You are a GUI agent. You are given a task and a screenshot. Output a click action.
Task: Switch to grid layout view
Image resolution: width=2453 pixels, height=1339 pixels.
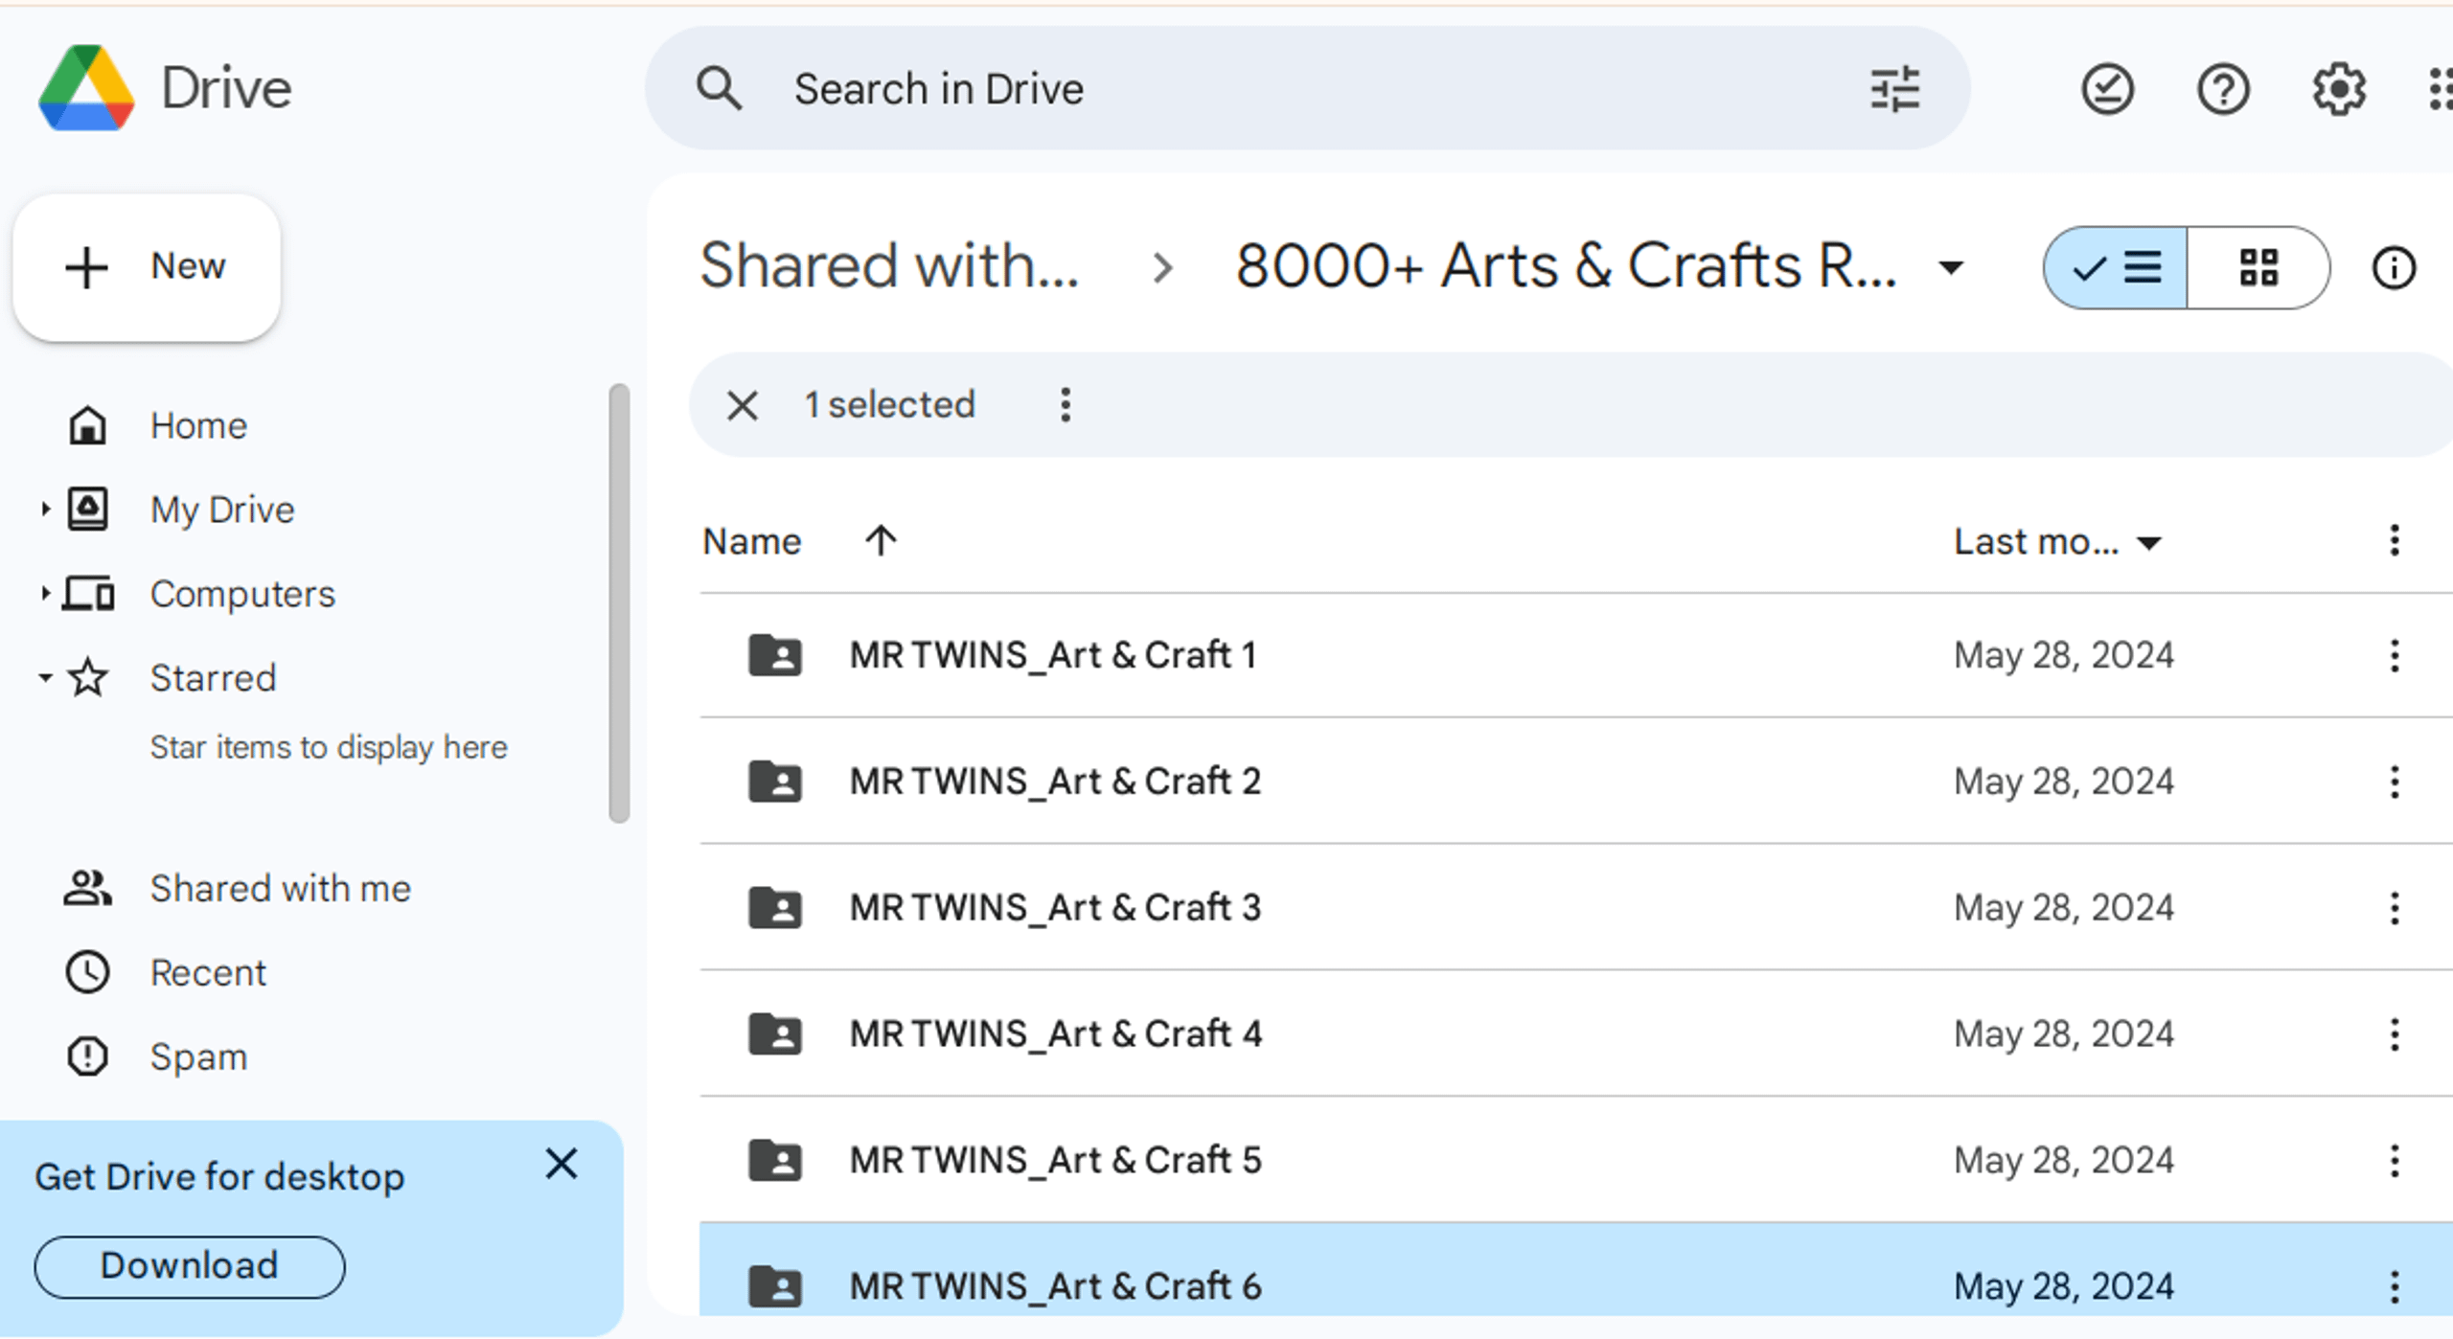pyautogui.click(x=2258, y=267)
